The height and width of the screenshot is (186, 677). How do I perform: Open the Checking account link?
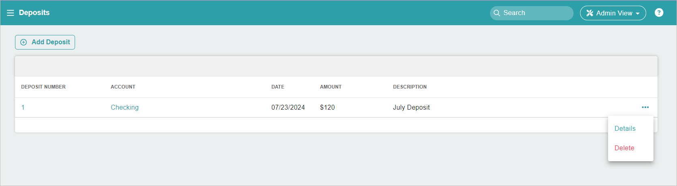coord(125,107)
